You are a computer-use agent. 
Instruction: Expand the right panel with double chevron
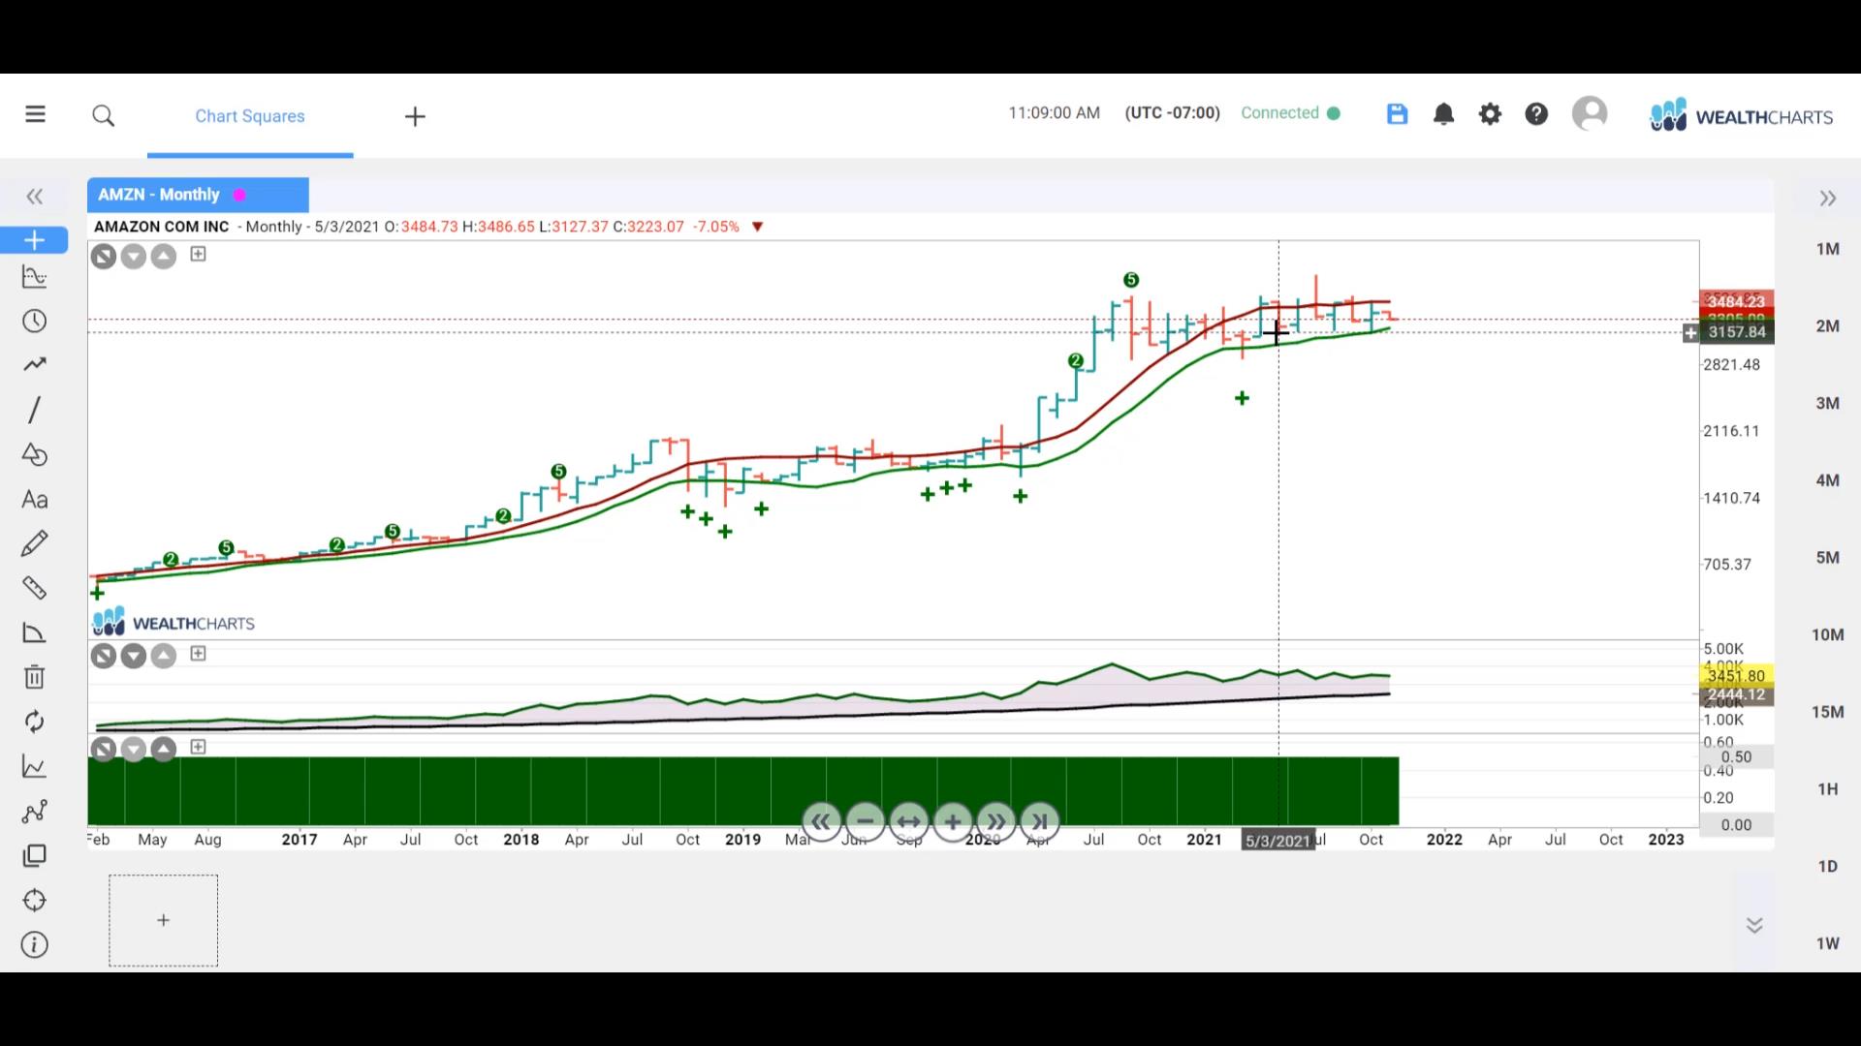point(1828,199)
